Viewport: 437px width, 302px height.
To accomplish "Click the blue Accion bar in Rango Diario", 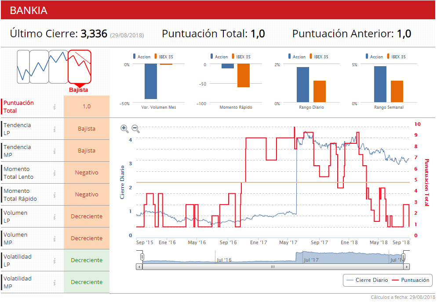I will click(303, 85).
